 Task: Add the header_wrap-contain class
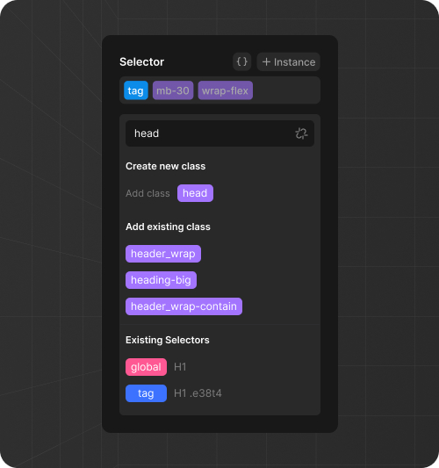click(184, 306)
